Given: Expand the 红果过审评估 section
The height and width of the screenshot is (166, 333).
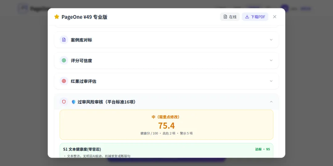Looking at the screenshot, I should 166,81.
